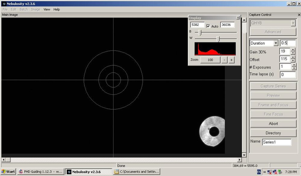Click the Zoom 100 reset button
This screenshot has height=176, width=301.
(210, 60)
